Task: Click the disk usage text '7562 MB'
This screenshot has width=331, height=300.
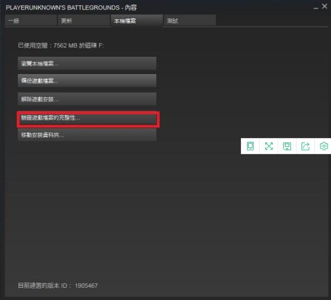Action: click(65, 46)
